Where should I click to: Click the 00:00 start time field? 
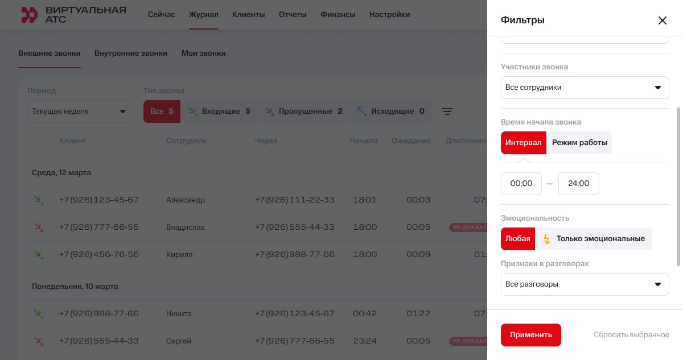tap(521, 184)
